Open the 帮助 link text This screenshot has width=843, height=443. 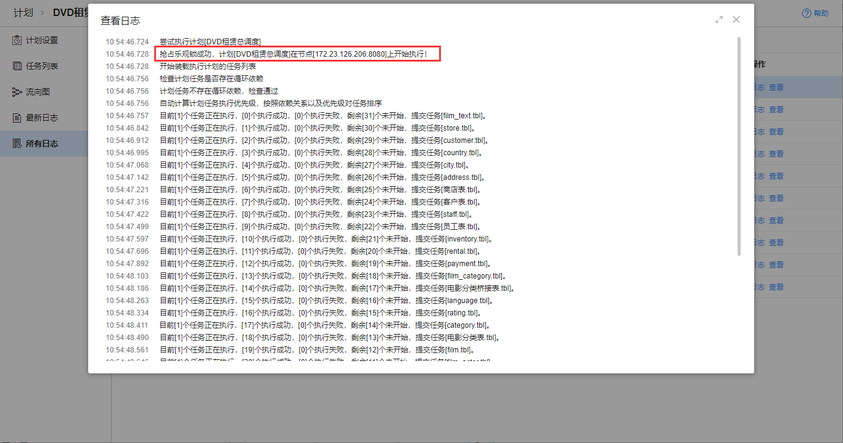[821, 13]
